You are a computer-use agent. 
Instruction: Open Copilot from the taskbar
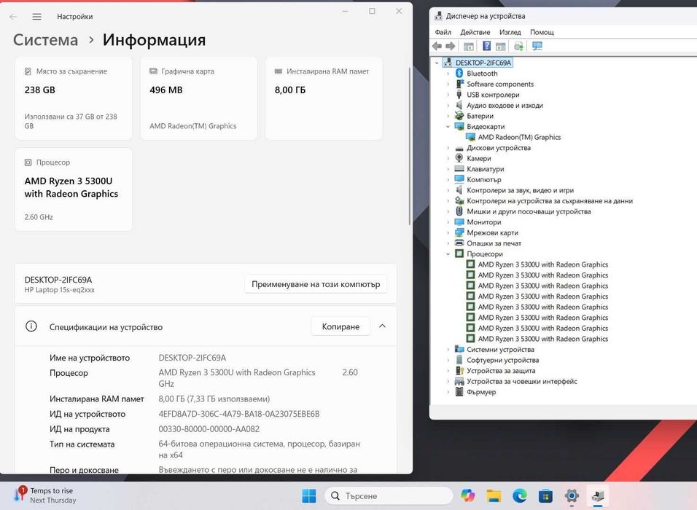pos(467,495)
